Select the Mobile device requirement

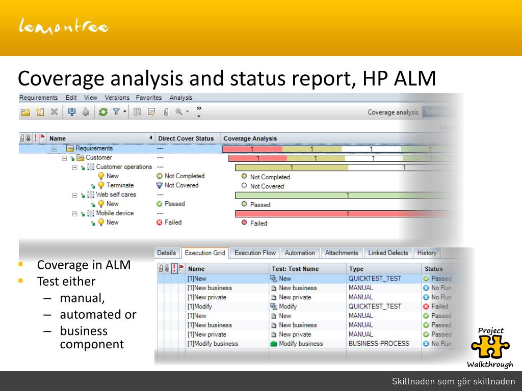pyautogui.click(x=115, y=213)
